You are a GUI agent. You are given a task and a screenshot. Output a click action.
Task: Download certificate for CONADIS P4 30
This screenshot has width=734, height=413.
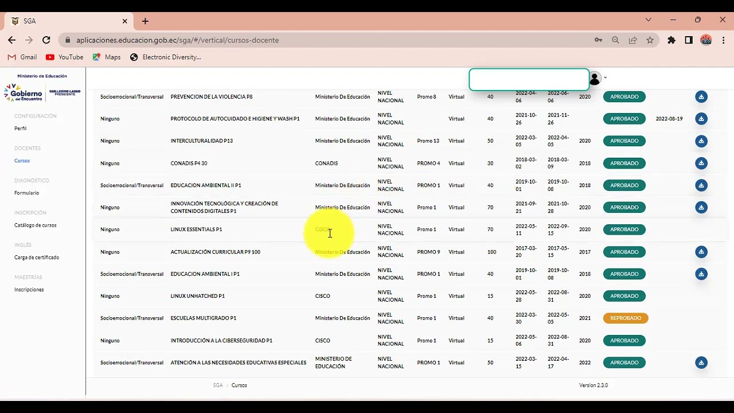click(x=701, y=163)
